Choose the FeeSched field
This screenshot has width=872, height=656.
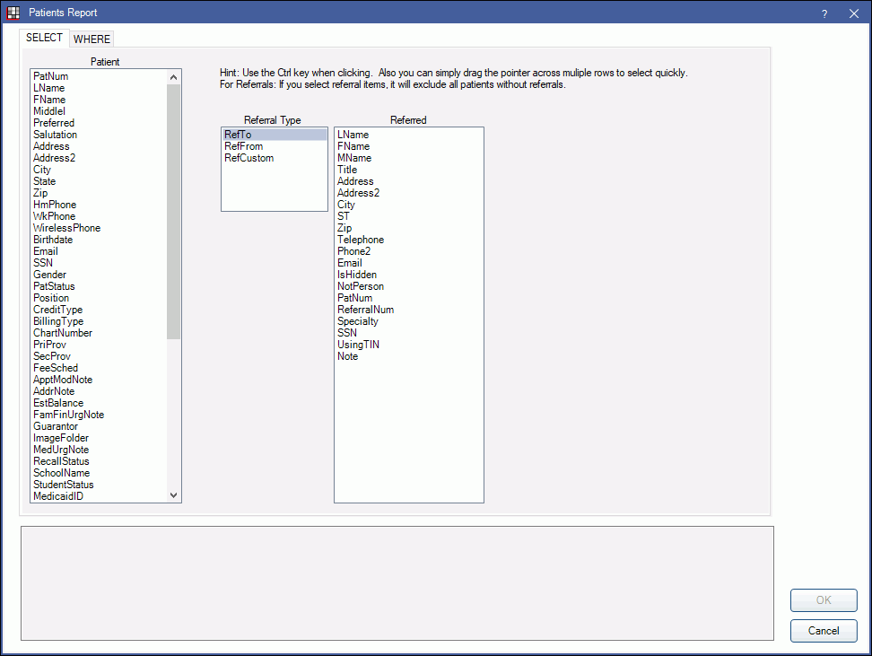(99, 368)
